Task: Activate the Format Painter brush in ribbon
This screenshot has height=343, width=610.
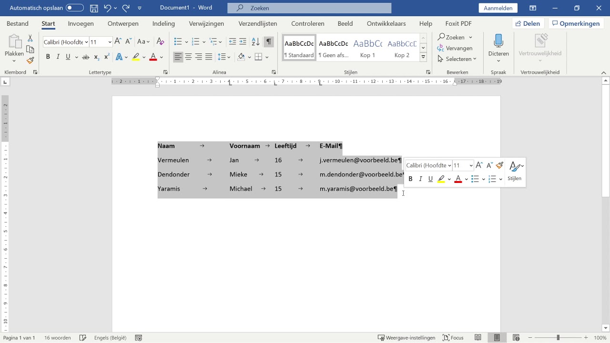Action: tap(30, 61)
